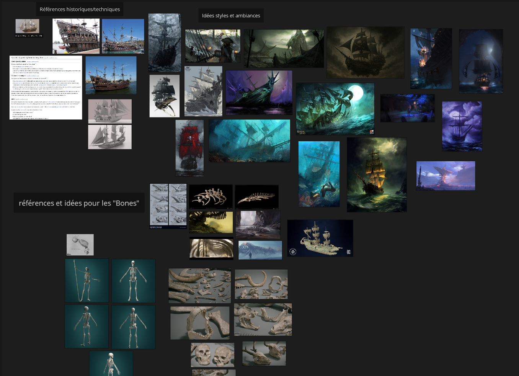
Task: Click the ship under purple storm clouds
Action: (x=462, y=126)
